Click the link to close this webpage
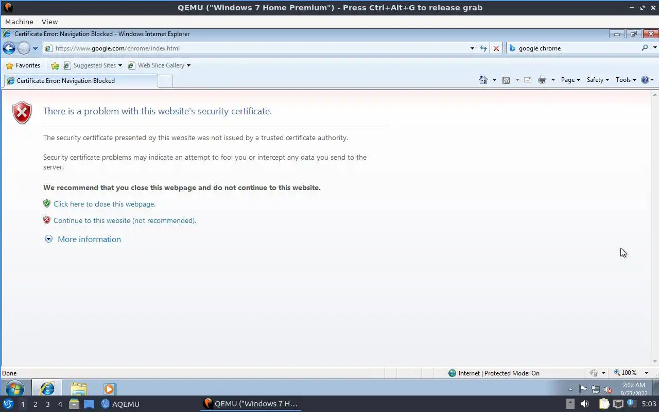659x412 pixels. click(105, 204)
